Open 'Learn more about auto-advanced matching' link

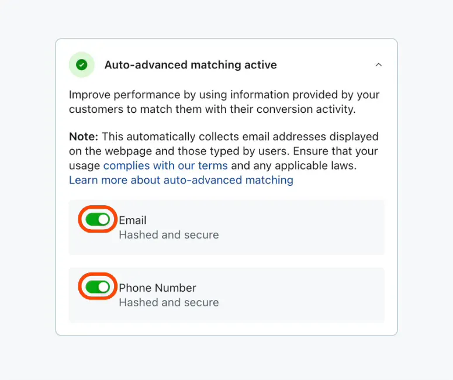[181, 180]
